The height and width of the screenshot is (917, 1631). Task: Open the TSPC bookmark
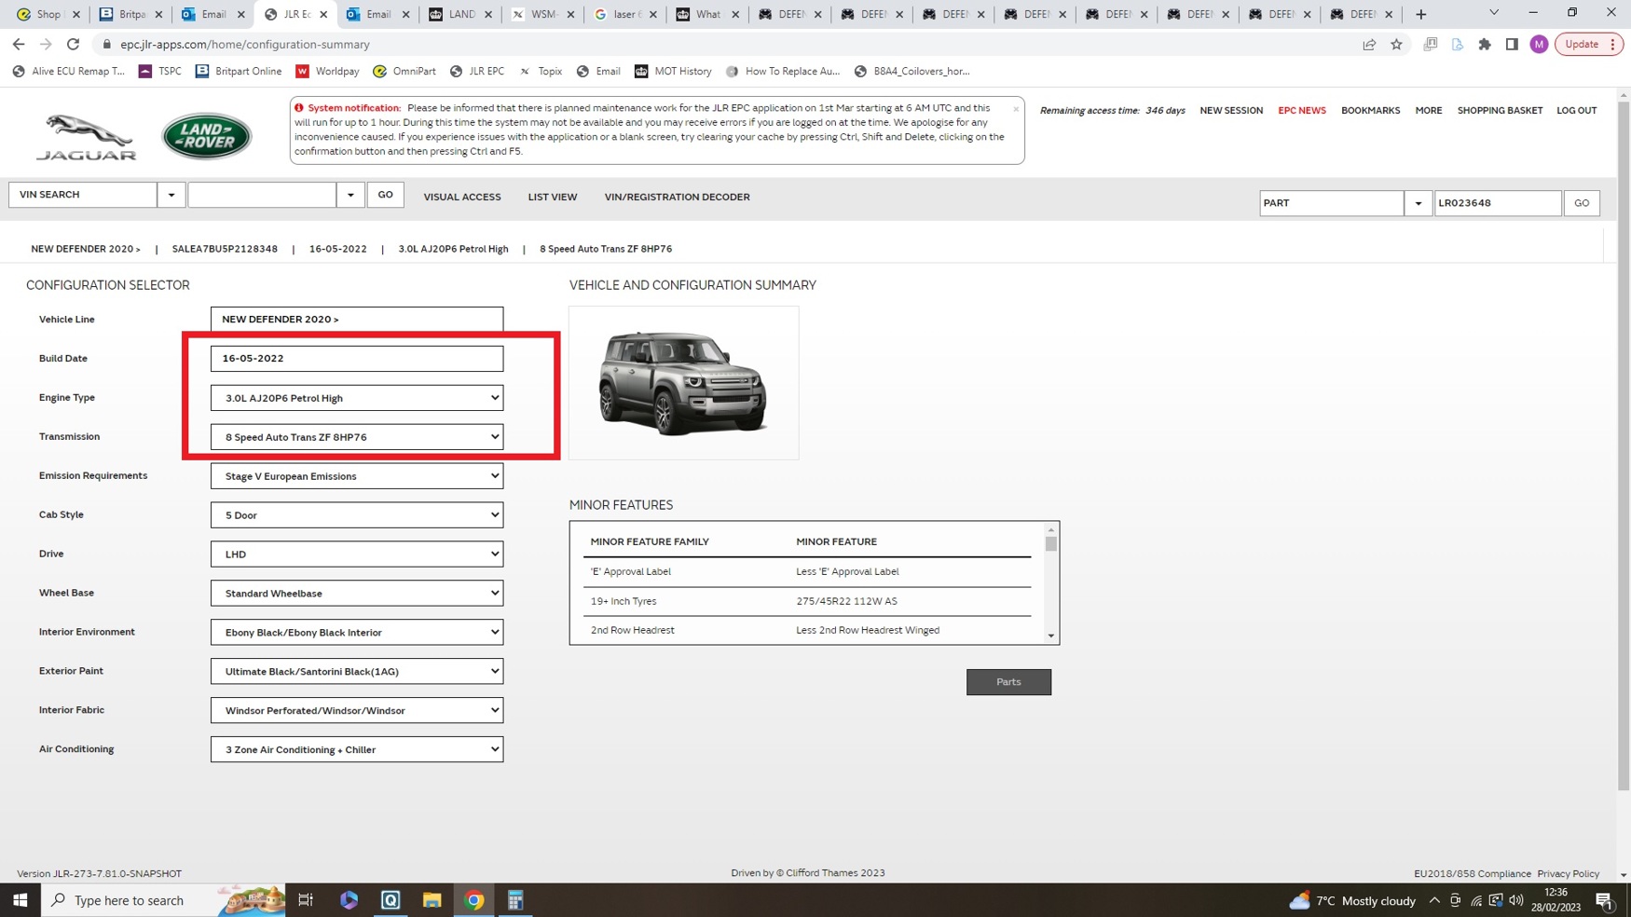point(160,71)
